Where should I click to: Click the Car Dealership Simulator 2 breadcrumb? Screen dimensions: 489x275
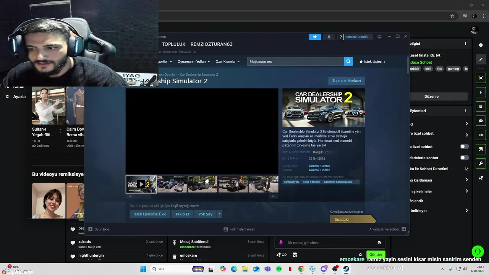coord(199,74)
